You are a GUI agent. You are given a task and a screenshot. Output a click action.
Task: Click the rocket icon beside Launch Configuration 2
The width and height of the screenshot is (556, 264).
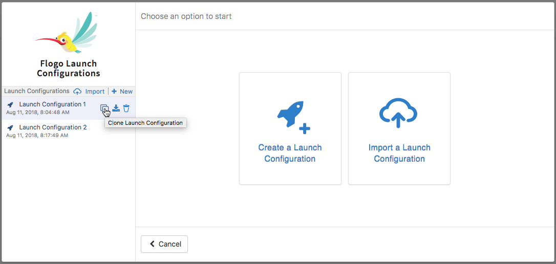10,128
